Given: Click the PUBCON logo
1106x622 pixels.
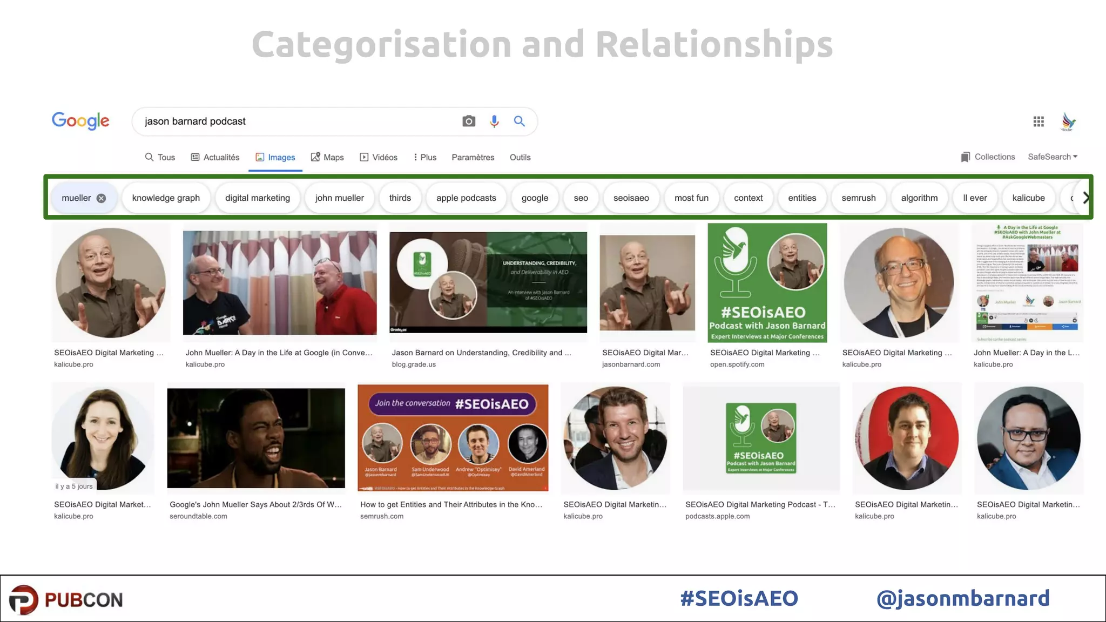Looking at the screenshot, I should pyautogui.click(x=66, y=599).
